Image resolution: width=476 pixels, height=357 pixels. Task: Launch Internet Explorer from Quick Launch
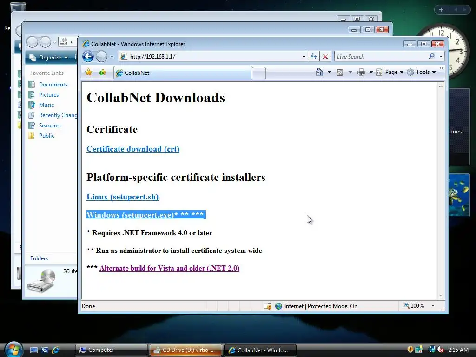tap(55, 350)
